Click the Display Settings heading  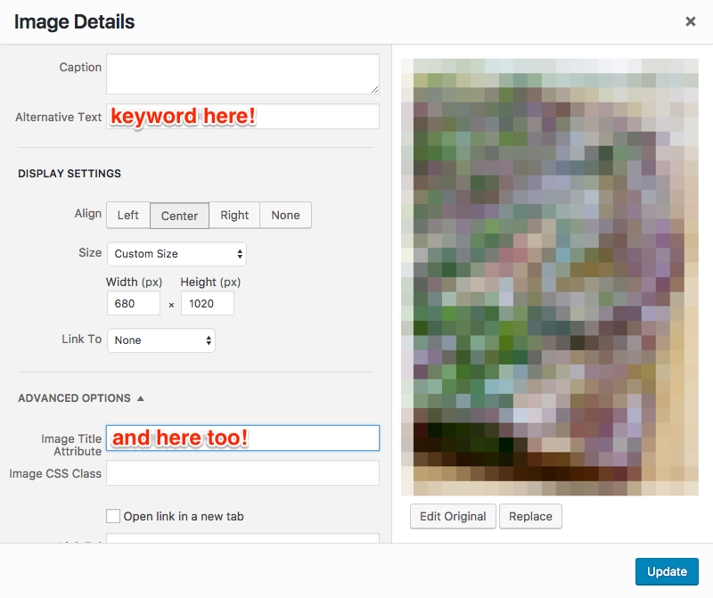pos(70,174)
